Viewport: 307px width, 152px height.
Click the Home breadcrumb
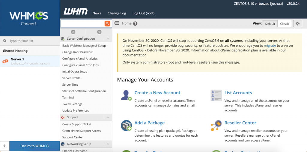(127, 23)
